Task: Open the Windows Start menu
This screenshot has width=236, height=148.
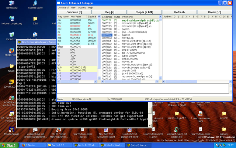Action: (9, 145)
